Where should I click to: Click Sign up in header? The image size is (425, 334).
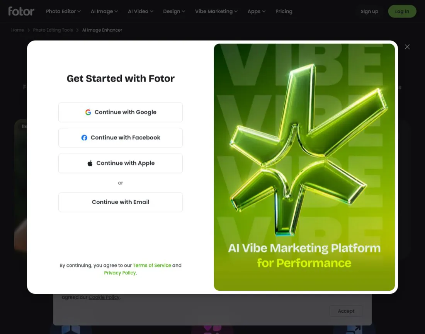tap(369, 11)
